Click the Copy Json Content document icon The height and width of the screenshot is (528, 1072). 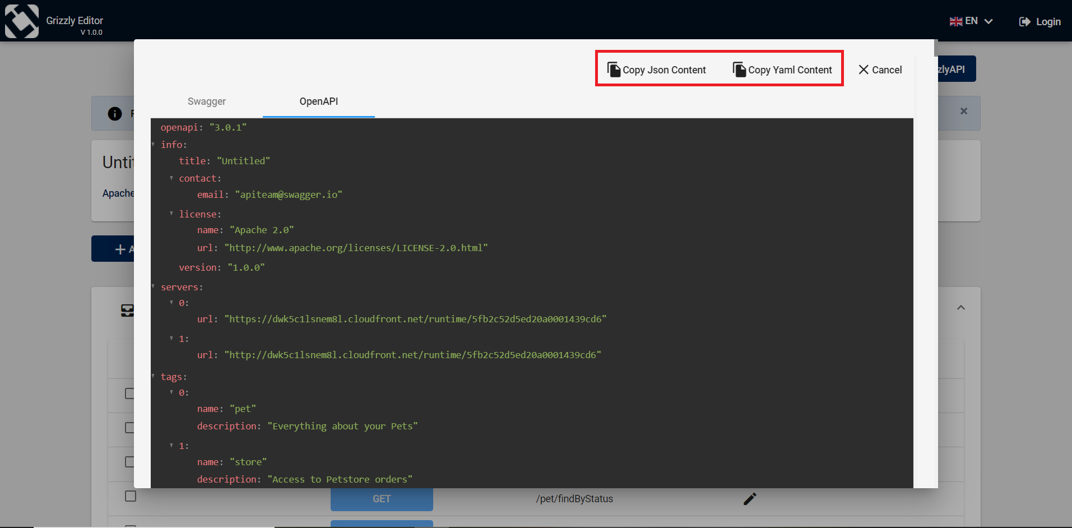[x=614, y=69]
